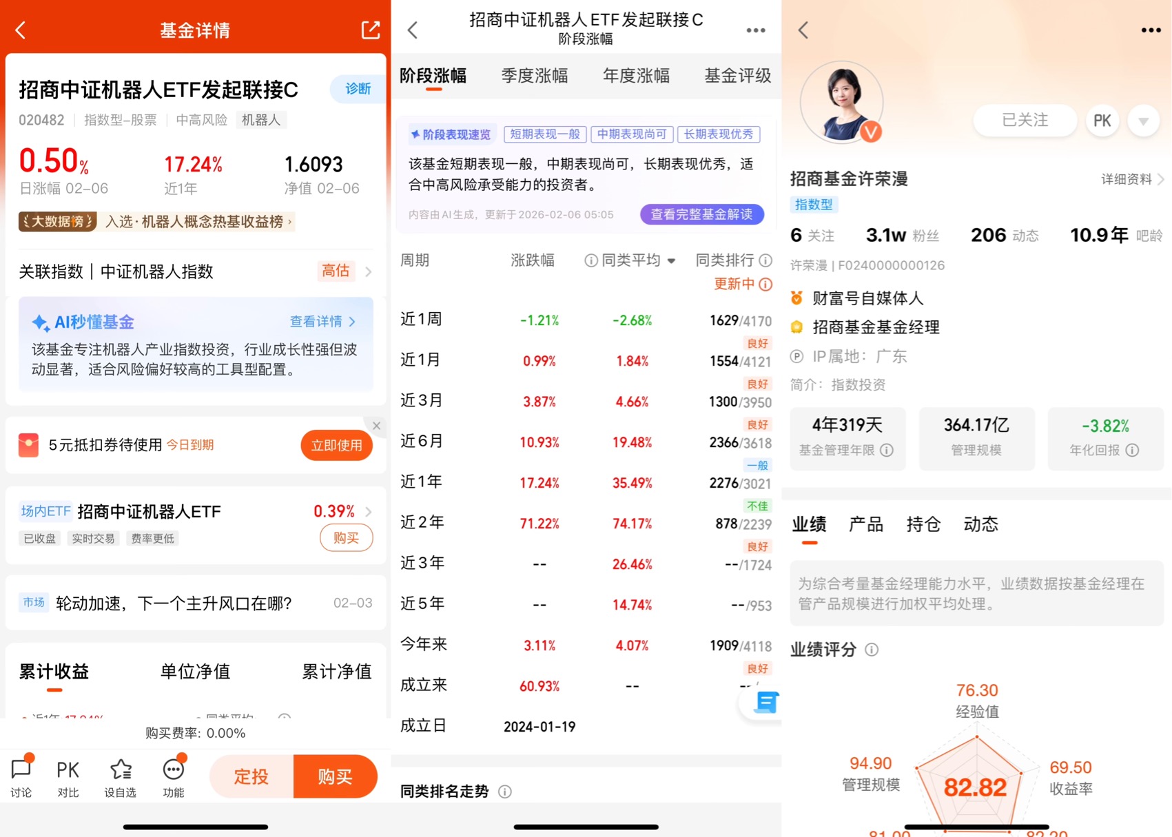Tap the bottom orange 购买 button
The width and height of the screenshot is (1172, 837).
[x=336, y=776]
